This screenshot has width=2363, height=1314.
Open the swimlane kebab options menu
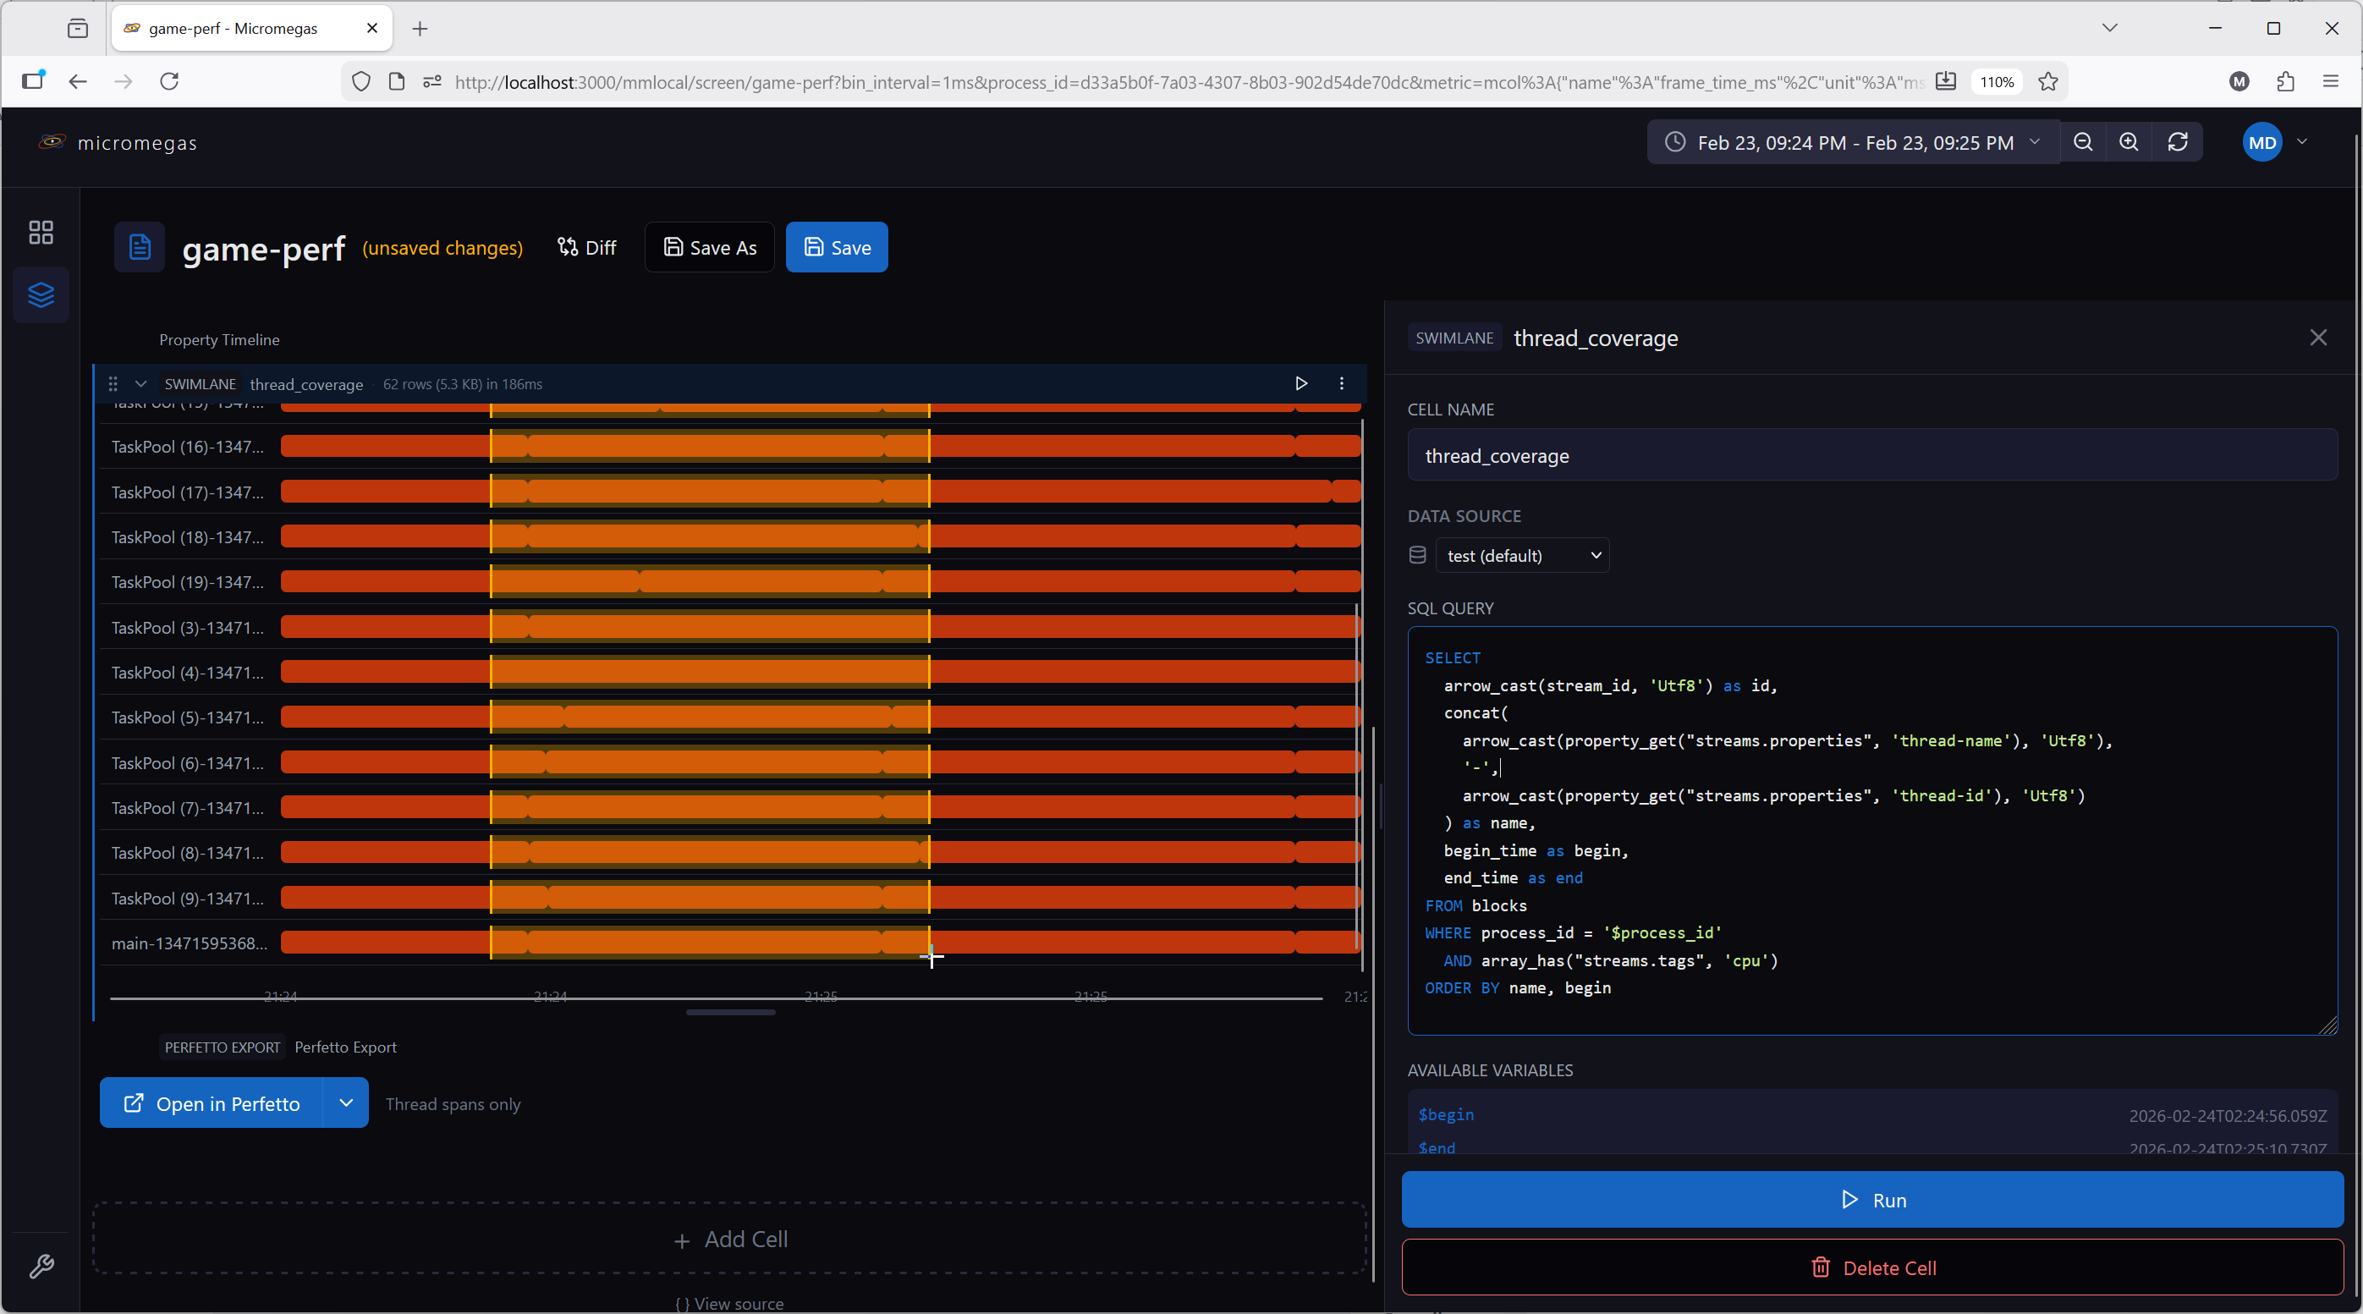tap(1341, 383)
